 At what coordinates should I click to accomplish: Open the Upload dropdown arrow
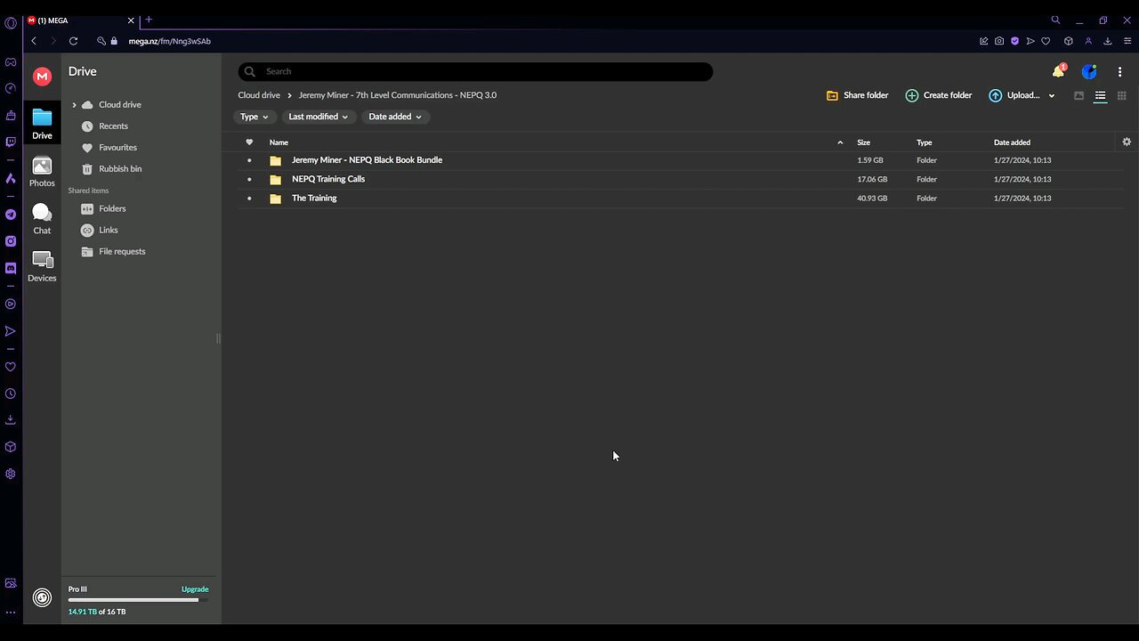click(x=1052, y=95)
